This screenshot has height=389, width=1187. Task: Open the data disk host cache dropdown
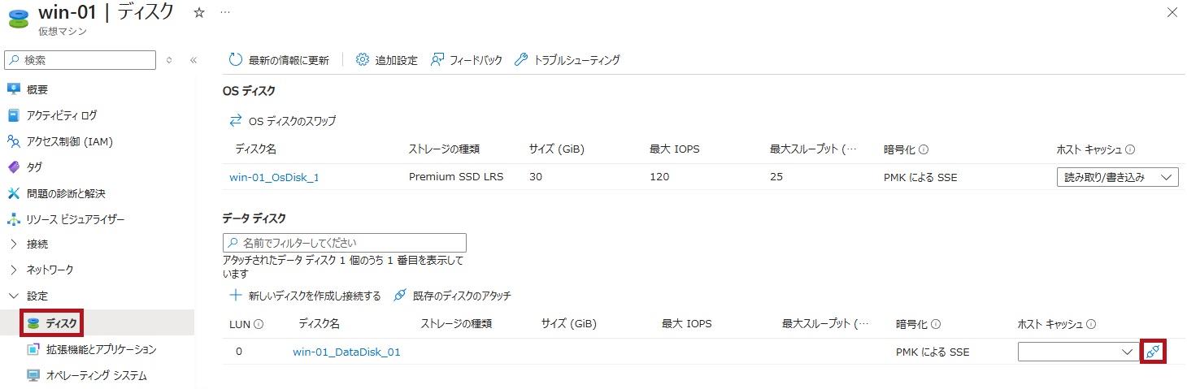tap(1078, 352)
